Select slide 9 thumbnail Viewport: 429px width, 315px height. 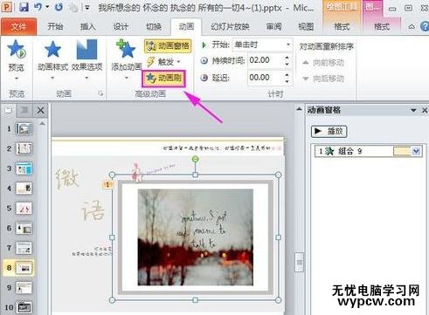coord(24,288)
